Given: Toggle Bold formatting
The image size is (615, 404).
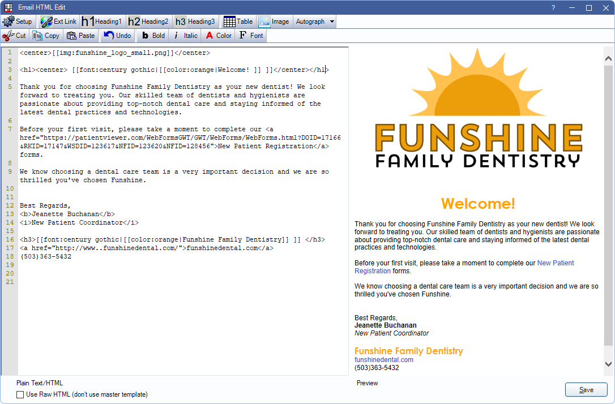Looking at the screenshot, I should pyautogui.click(x=153, y=36).
